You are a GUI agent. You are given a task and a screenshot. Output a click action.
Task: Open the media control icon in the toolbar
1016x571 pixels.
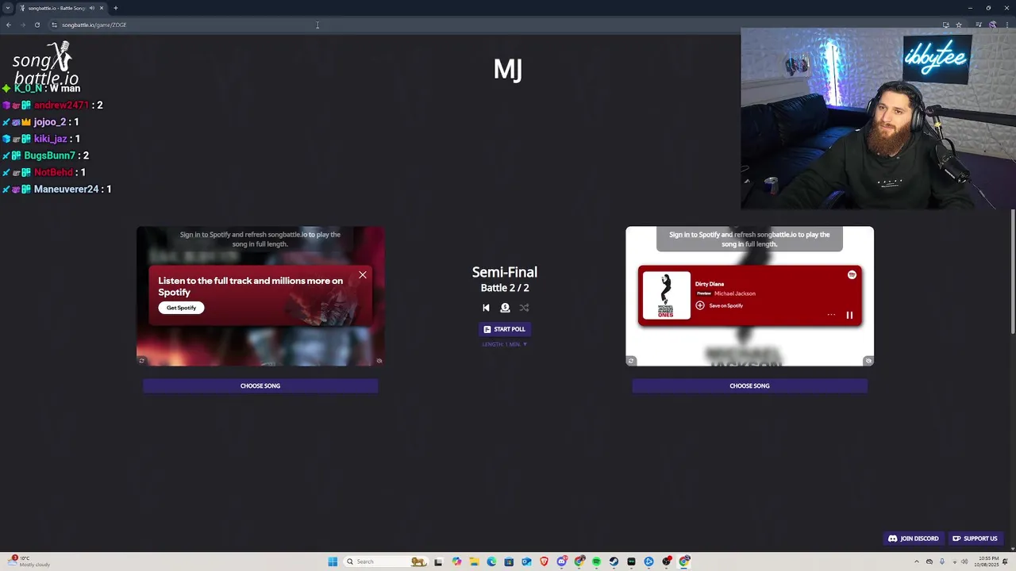coord(979,25)
